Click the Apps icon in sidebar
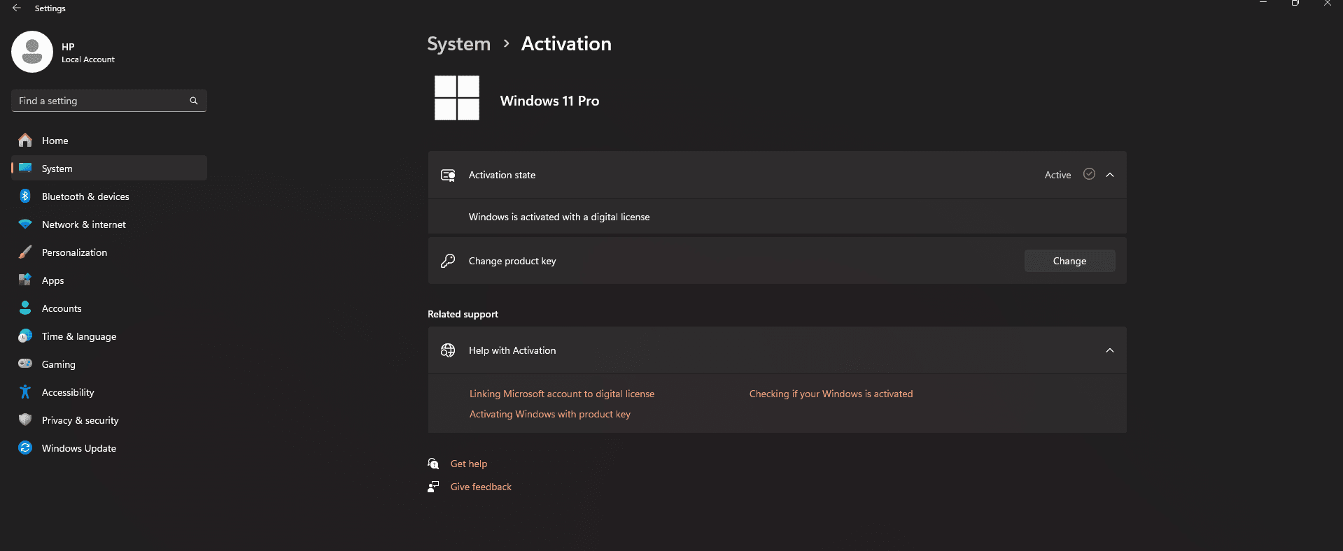The image size is (1343, 551). point(25,280)
